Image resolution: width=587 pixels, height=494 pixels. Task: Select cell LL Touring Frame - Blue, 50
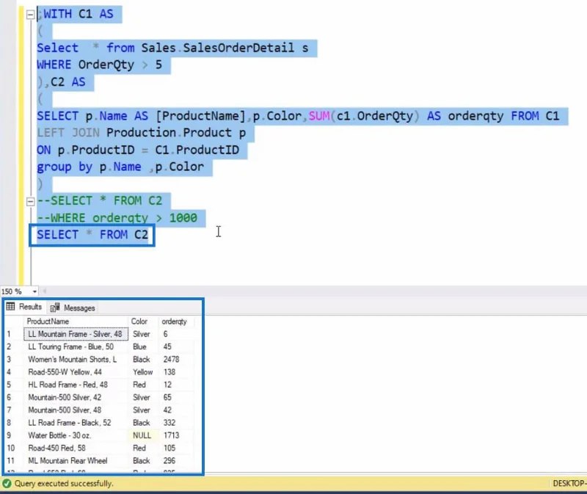(76, 346)
